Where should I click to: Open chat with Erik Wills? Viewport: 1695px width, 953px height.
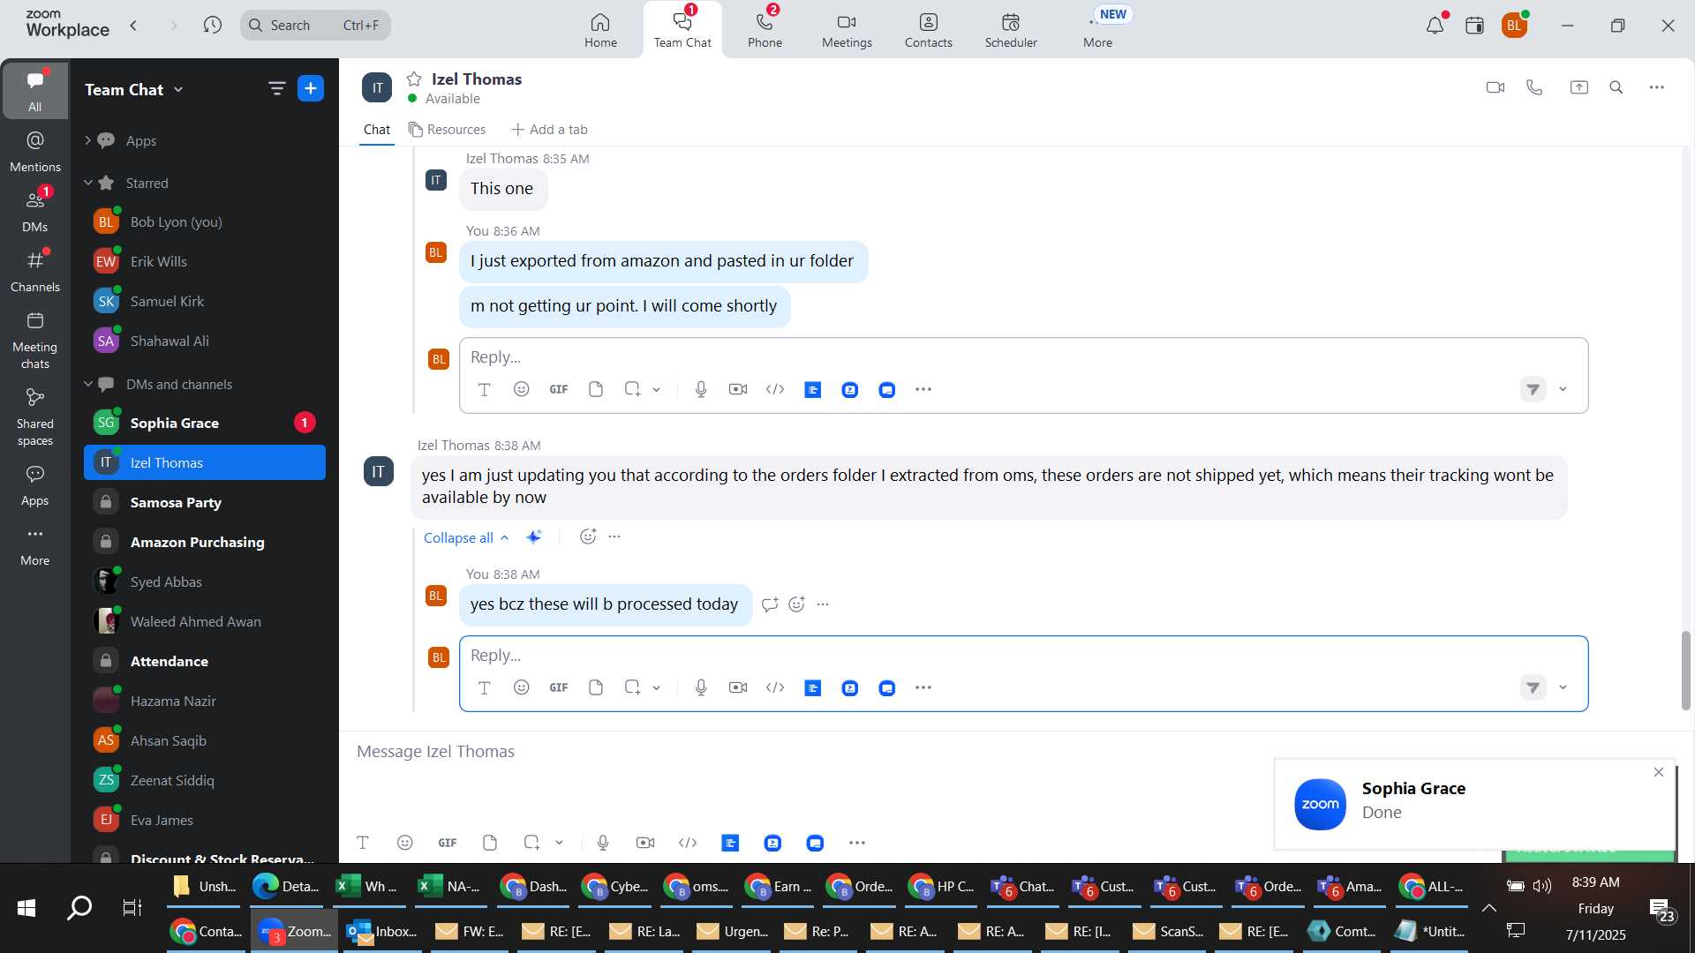point(205,261)
